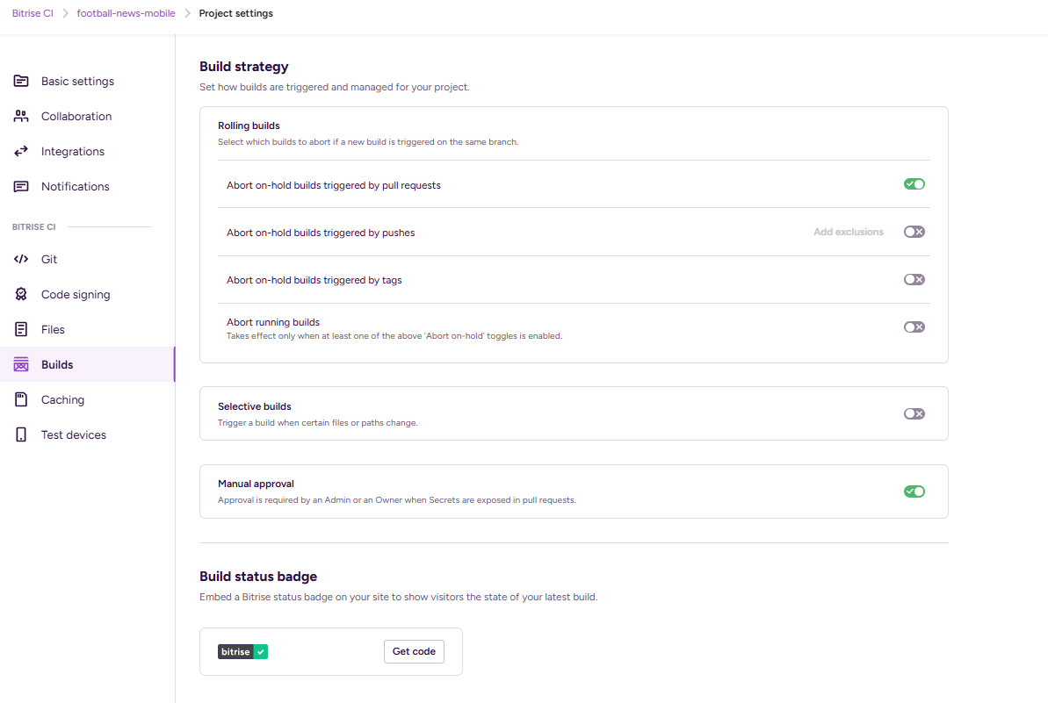
Task: Click the Notifications message icon
Action: pos(22,187)
